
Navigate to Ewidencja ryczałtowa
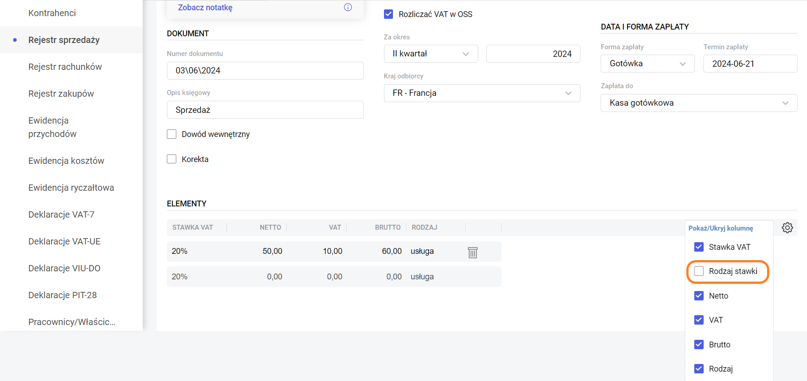coord(71,188)
